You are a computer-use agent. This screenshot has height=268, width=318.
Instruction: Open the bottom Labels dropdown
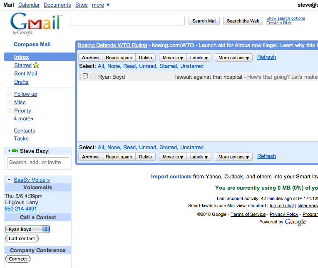coord(199,157)
